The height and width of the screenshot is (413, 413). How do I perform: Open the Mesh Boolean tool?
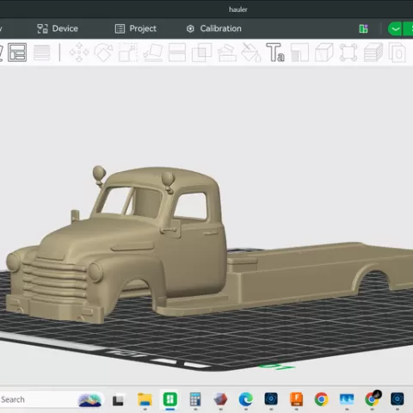[201, 52]
